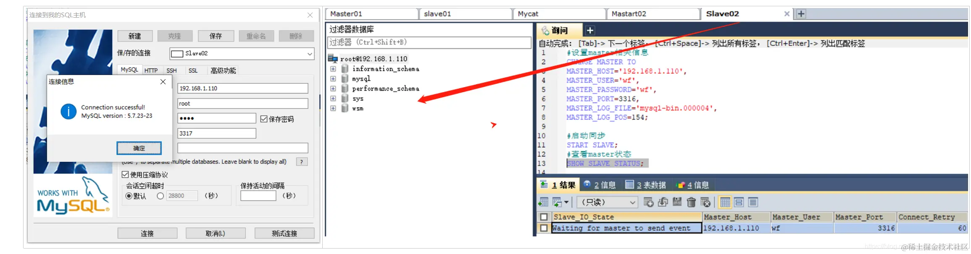
Task: Click the sys database cylinder icon
Action: [x=345, y=98]
